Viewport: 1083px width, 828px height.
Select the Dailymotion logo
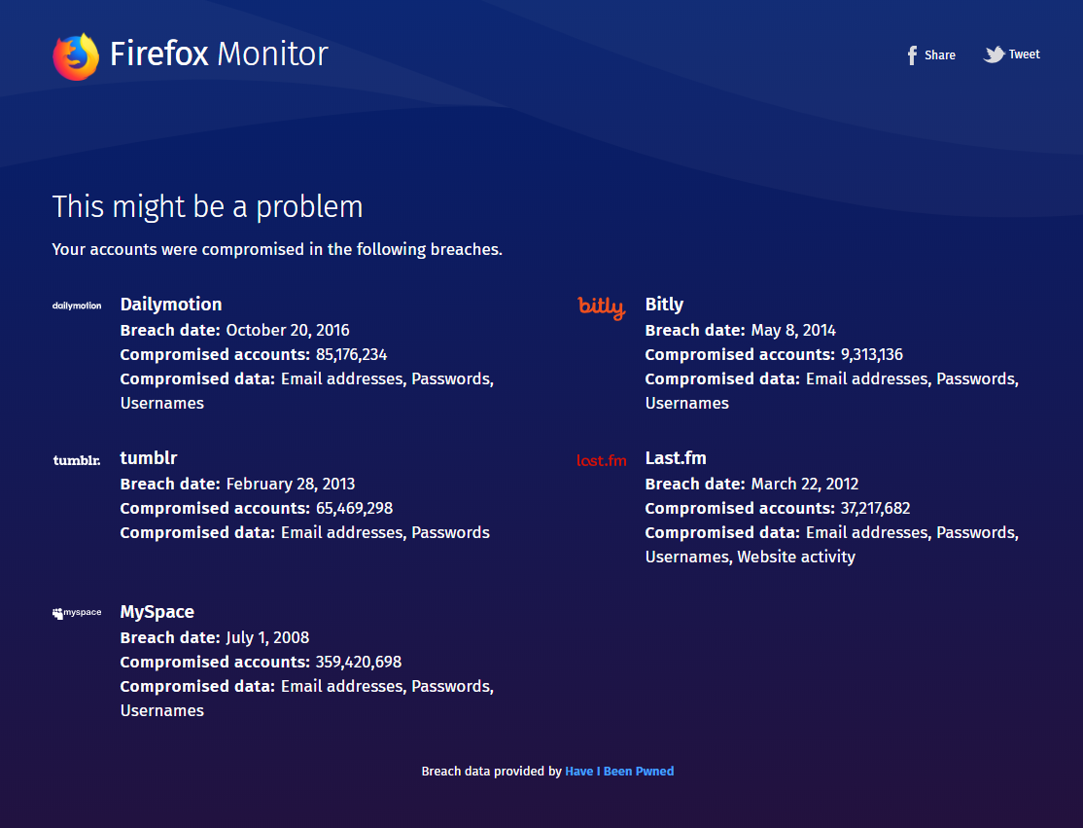(x=77, y=305)
